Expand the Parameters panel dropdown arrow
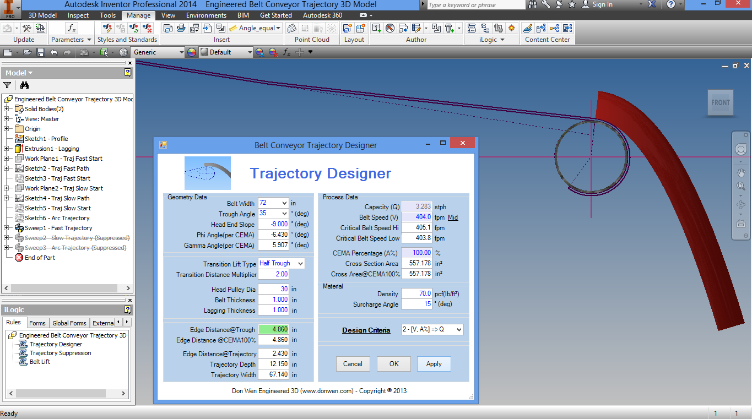Image resolution: width=752 pixels, height=419 pixels. pyautogui.click(x=89, y=40)
